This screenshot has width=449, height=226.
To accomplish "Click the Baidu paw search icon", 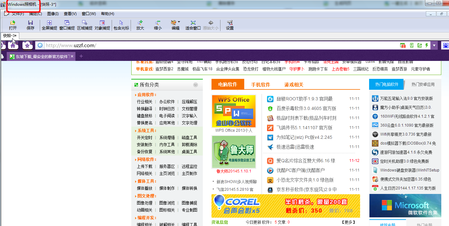I will 445,46.
